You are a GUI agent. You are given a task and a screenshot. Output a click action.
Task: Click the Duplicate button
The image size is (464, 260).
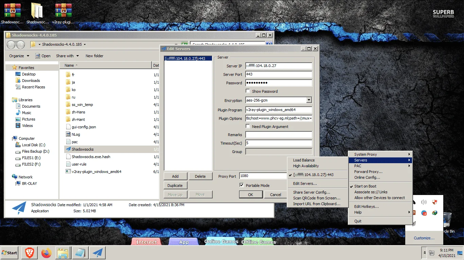(175, 185)
